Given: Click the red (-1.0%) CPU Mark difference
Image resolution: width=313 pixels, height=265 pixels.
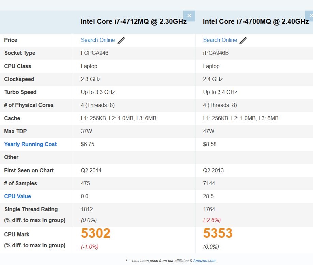Looking at the screenshot, I should (90, 247).
